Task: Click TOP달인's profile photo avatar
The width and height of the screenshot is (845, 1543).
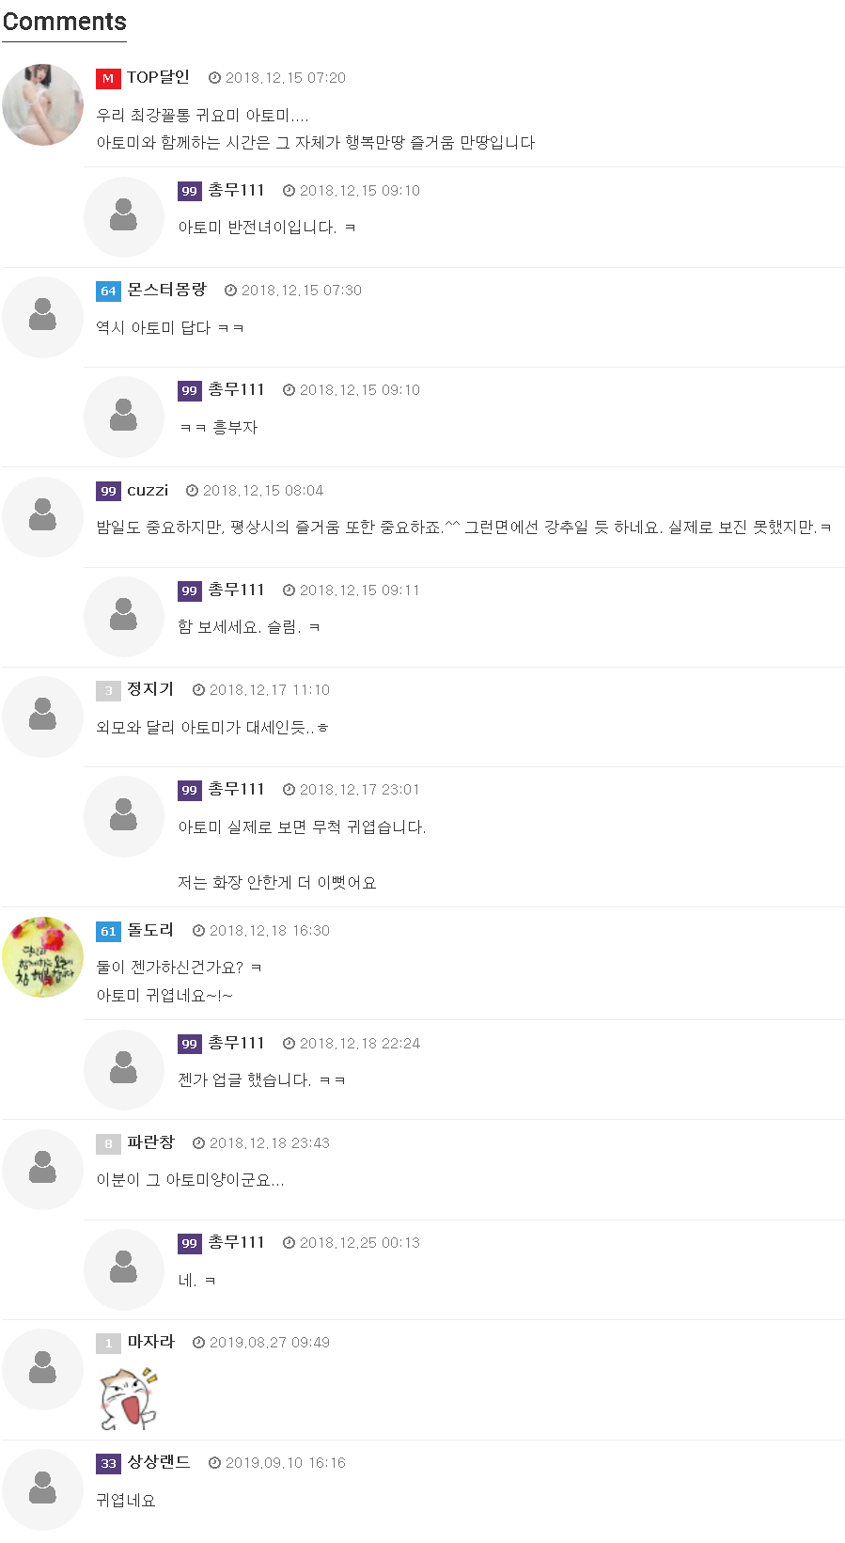Action: point(42,104)
